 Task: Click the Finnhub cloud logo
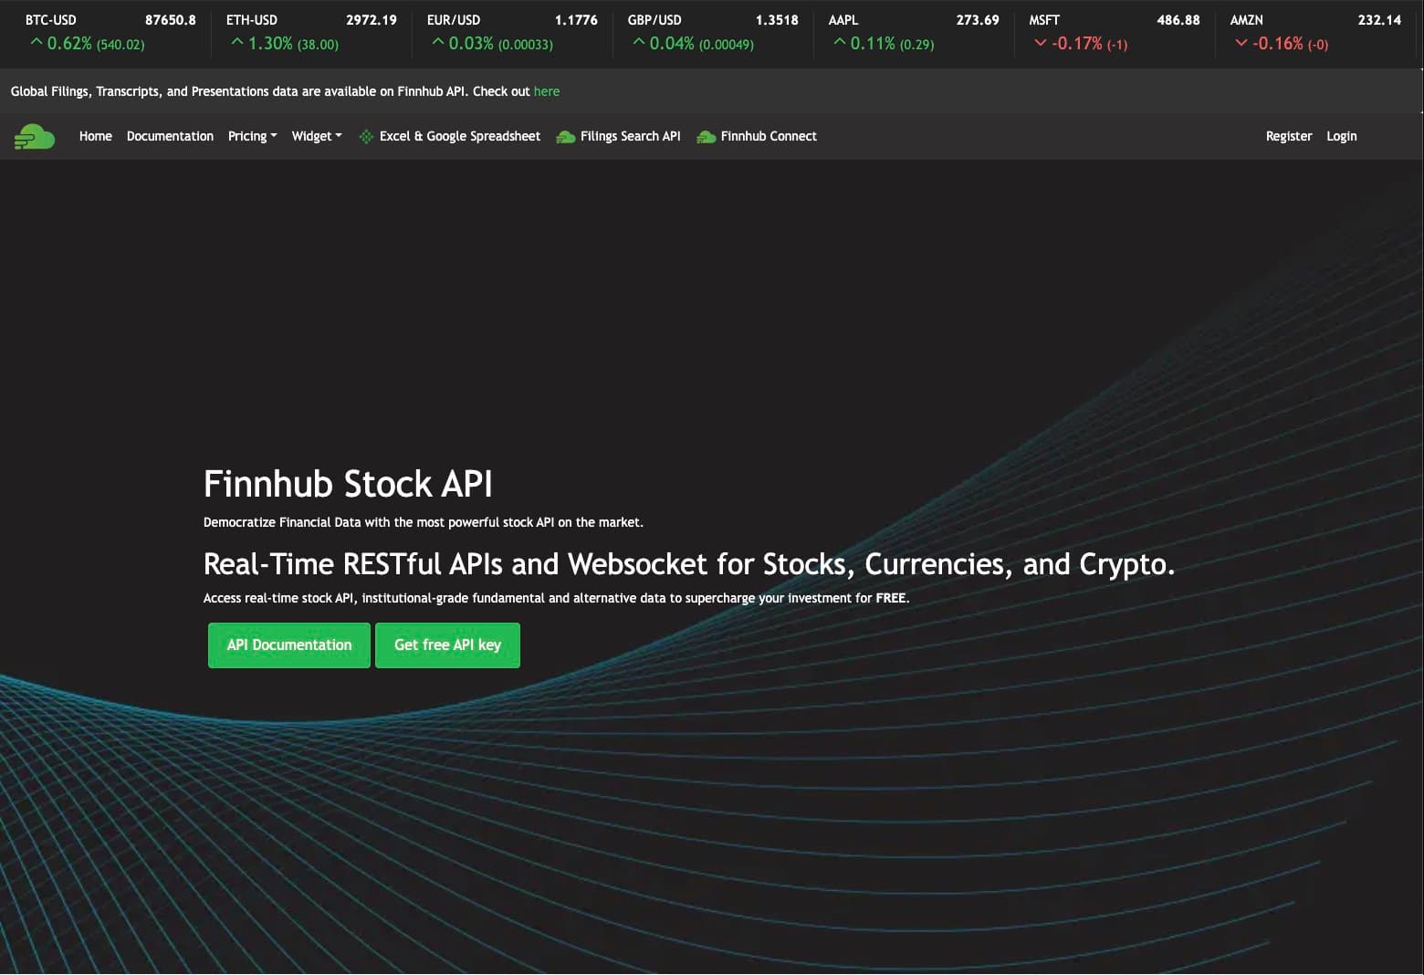34,136
